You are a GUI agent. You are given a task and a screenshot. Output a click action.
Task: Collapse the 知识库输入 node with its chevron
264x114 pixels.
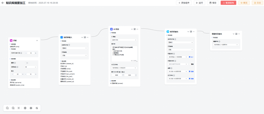82,37
